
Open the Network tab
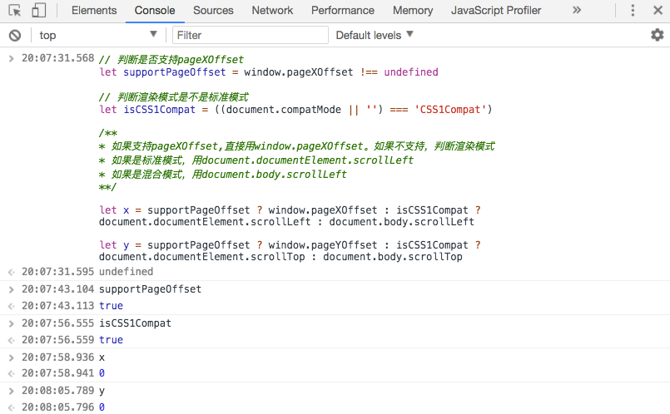pos(272,10)
